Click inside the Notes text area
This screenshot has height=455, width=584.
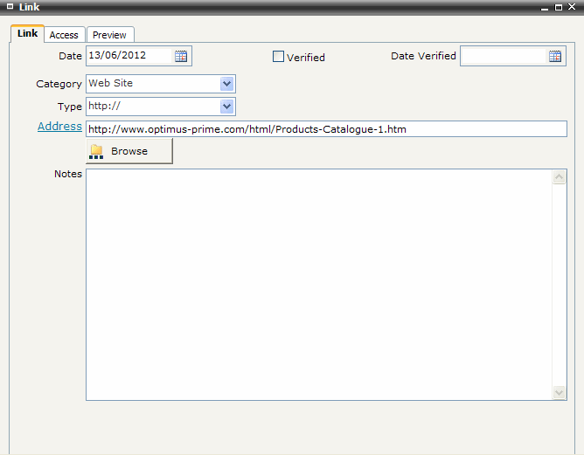click(x=319, y=284)
